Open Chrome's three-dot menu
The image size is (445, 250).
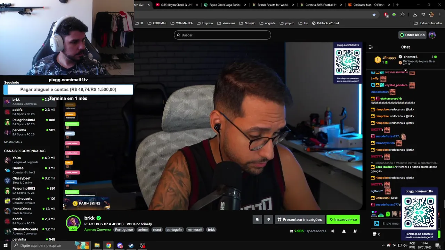coord(440,15)
